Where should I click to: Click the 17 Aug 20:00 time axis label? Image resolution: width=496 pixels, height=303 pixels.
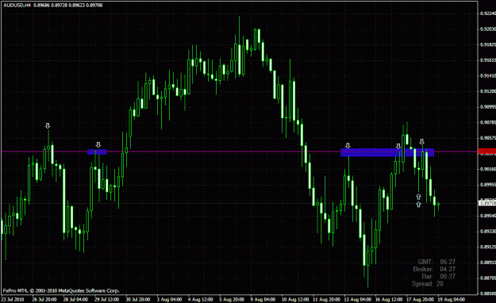point(420,299)
